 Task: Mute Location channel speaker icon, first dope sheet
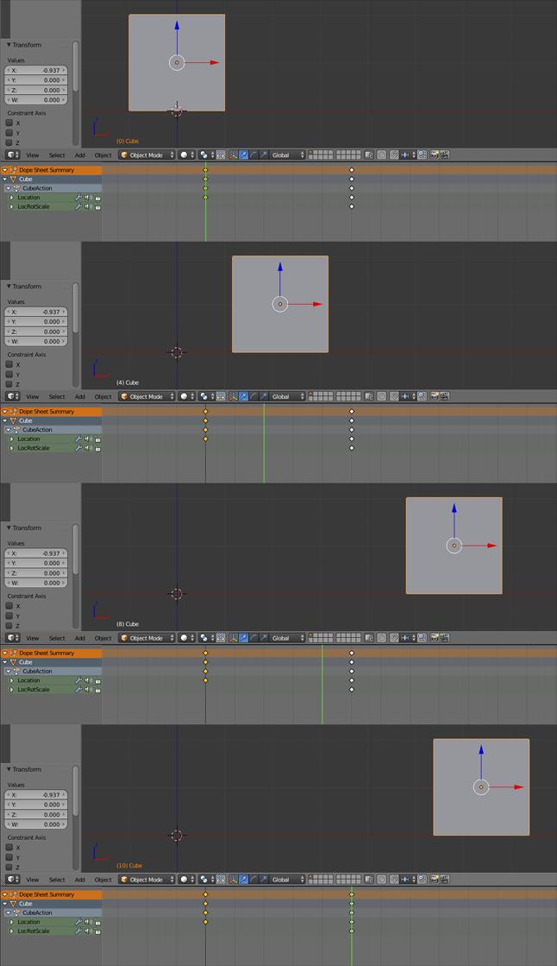pyautogui.click(x=89, y=198)
